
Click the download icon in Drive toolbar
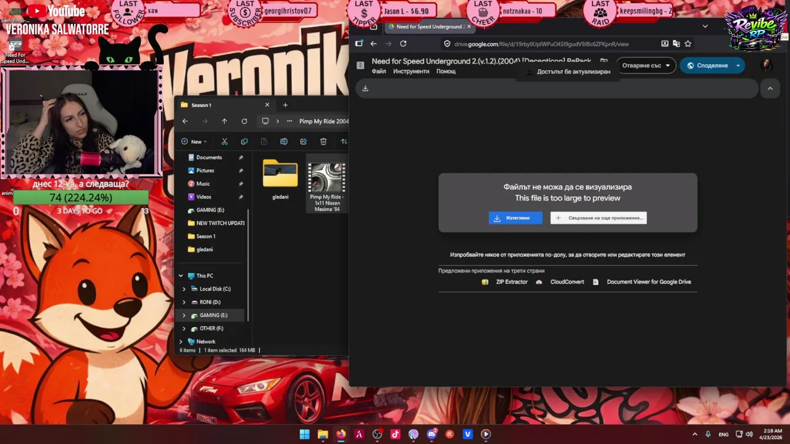pos(365,88)
